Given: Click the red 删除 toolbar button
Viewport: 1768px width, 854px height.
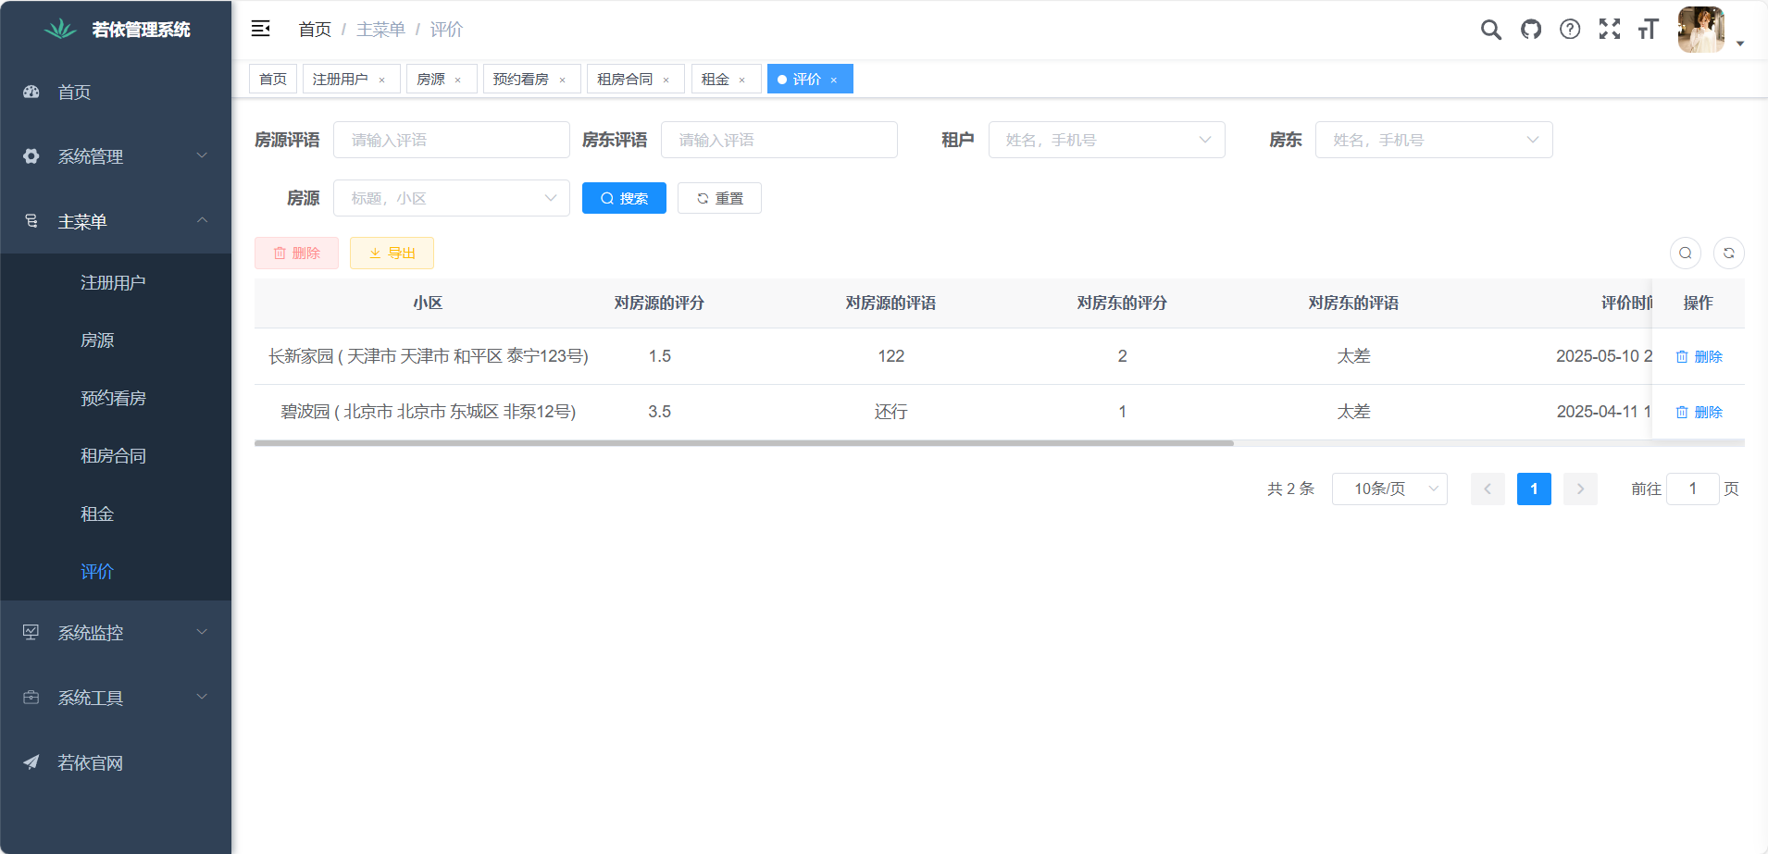Looking at the screenshot, I should (296, 253).
